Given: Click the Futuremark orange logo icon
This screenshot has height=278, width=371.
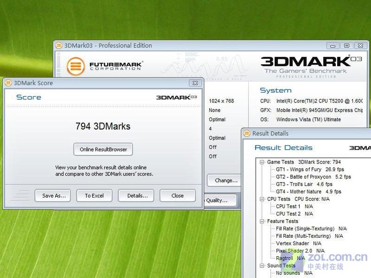Looking at the screenshot, I should pos(76,66).
